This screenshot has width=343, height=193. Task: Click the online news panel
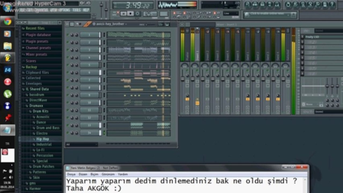pos(270,14)
